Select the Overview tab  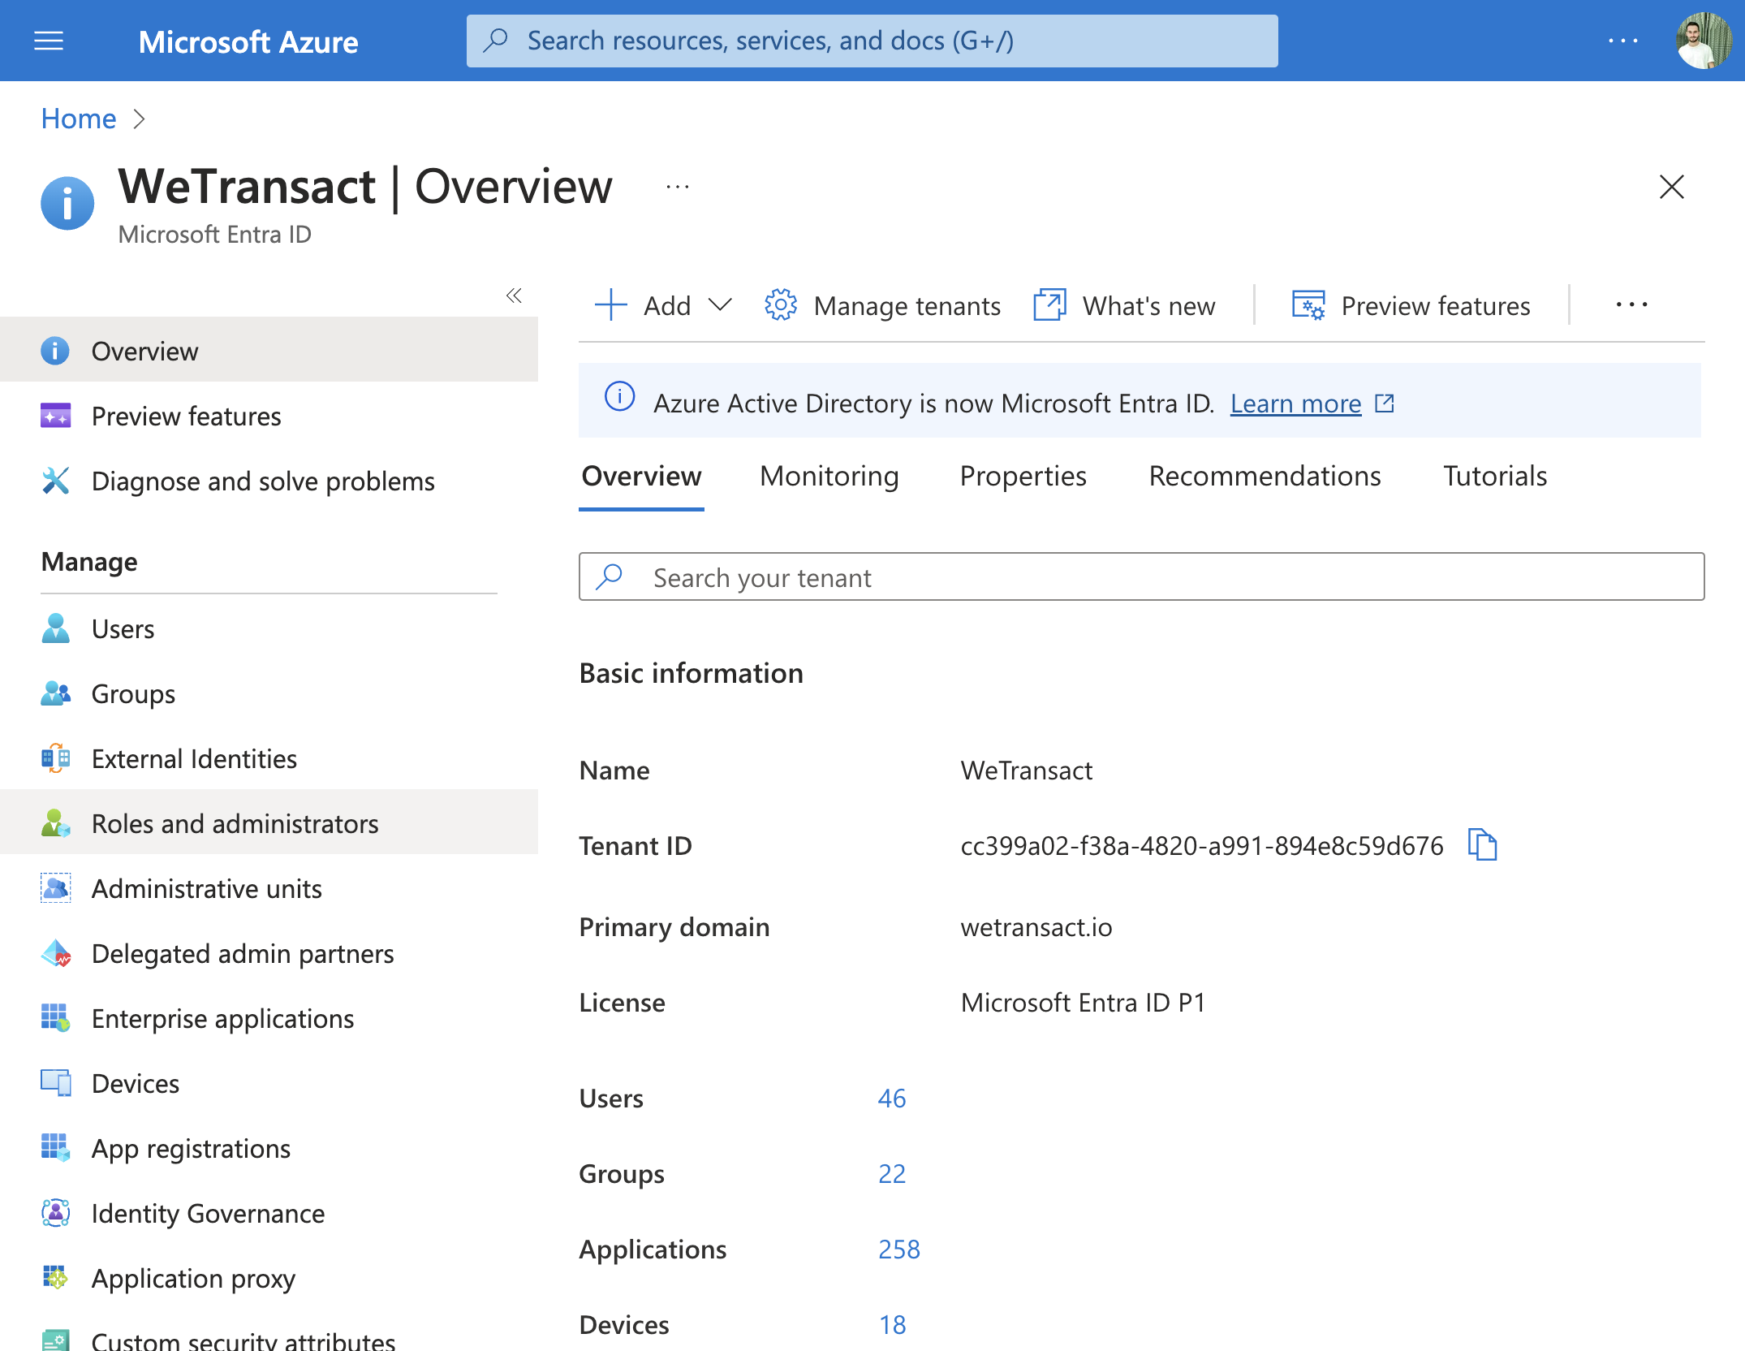click(641, 476)
